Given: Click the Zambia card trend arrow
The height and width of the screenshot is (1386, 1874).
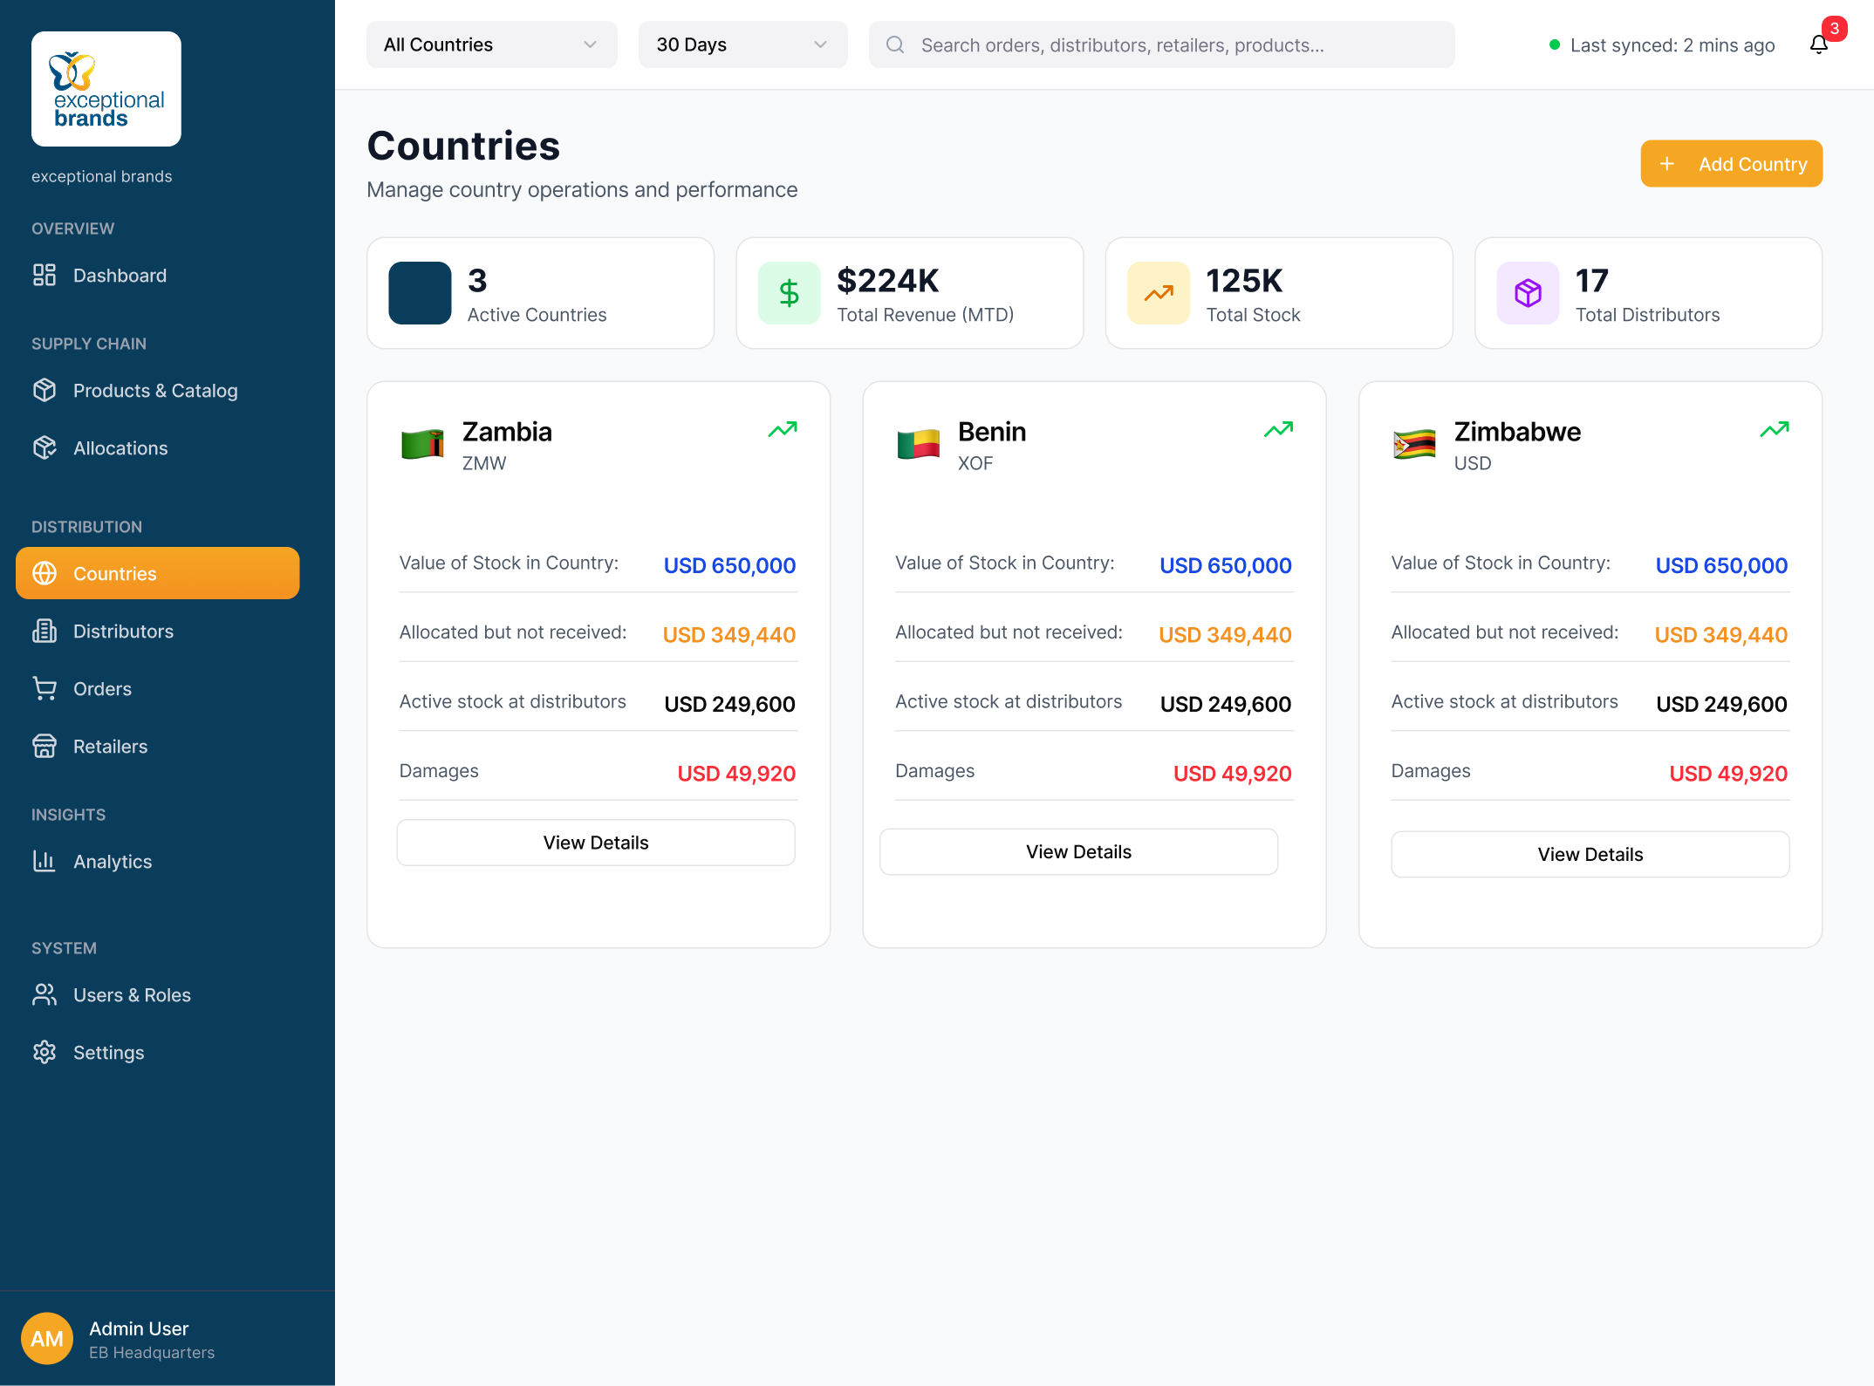Looking at the screenshot, I should point(783,429).
